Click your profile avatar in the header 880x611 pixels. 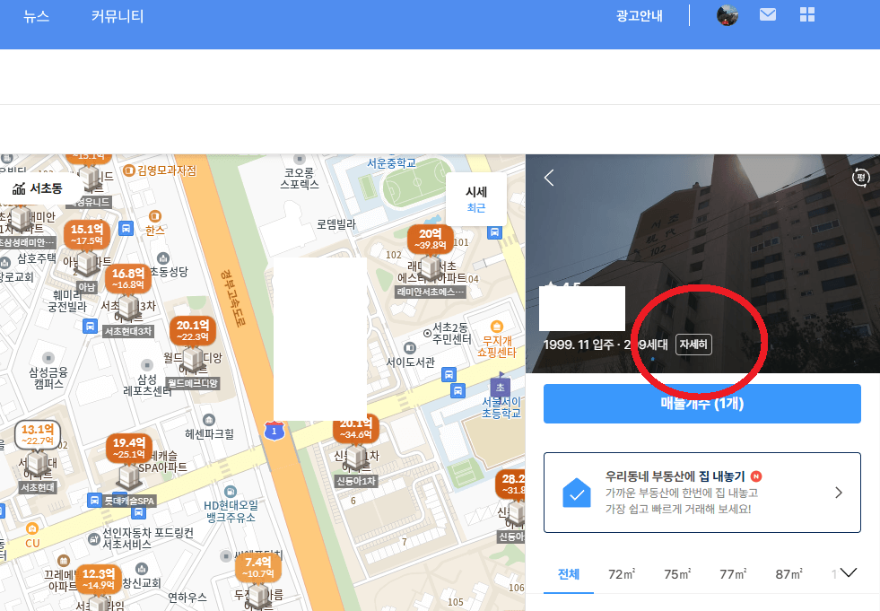[728, 15]
